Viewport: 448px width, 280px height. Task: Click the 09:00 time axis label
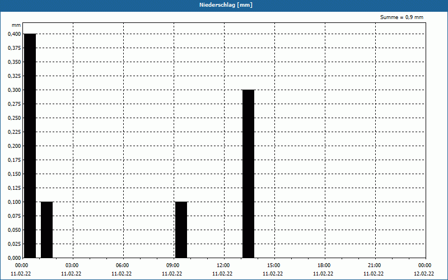click(172, 265)
